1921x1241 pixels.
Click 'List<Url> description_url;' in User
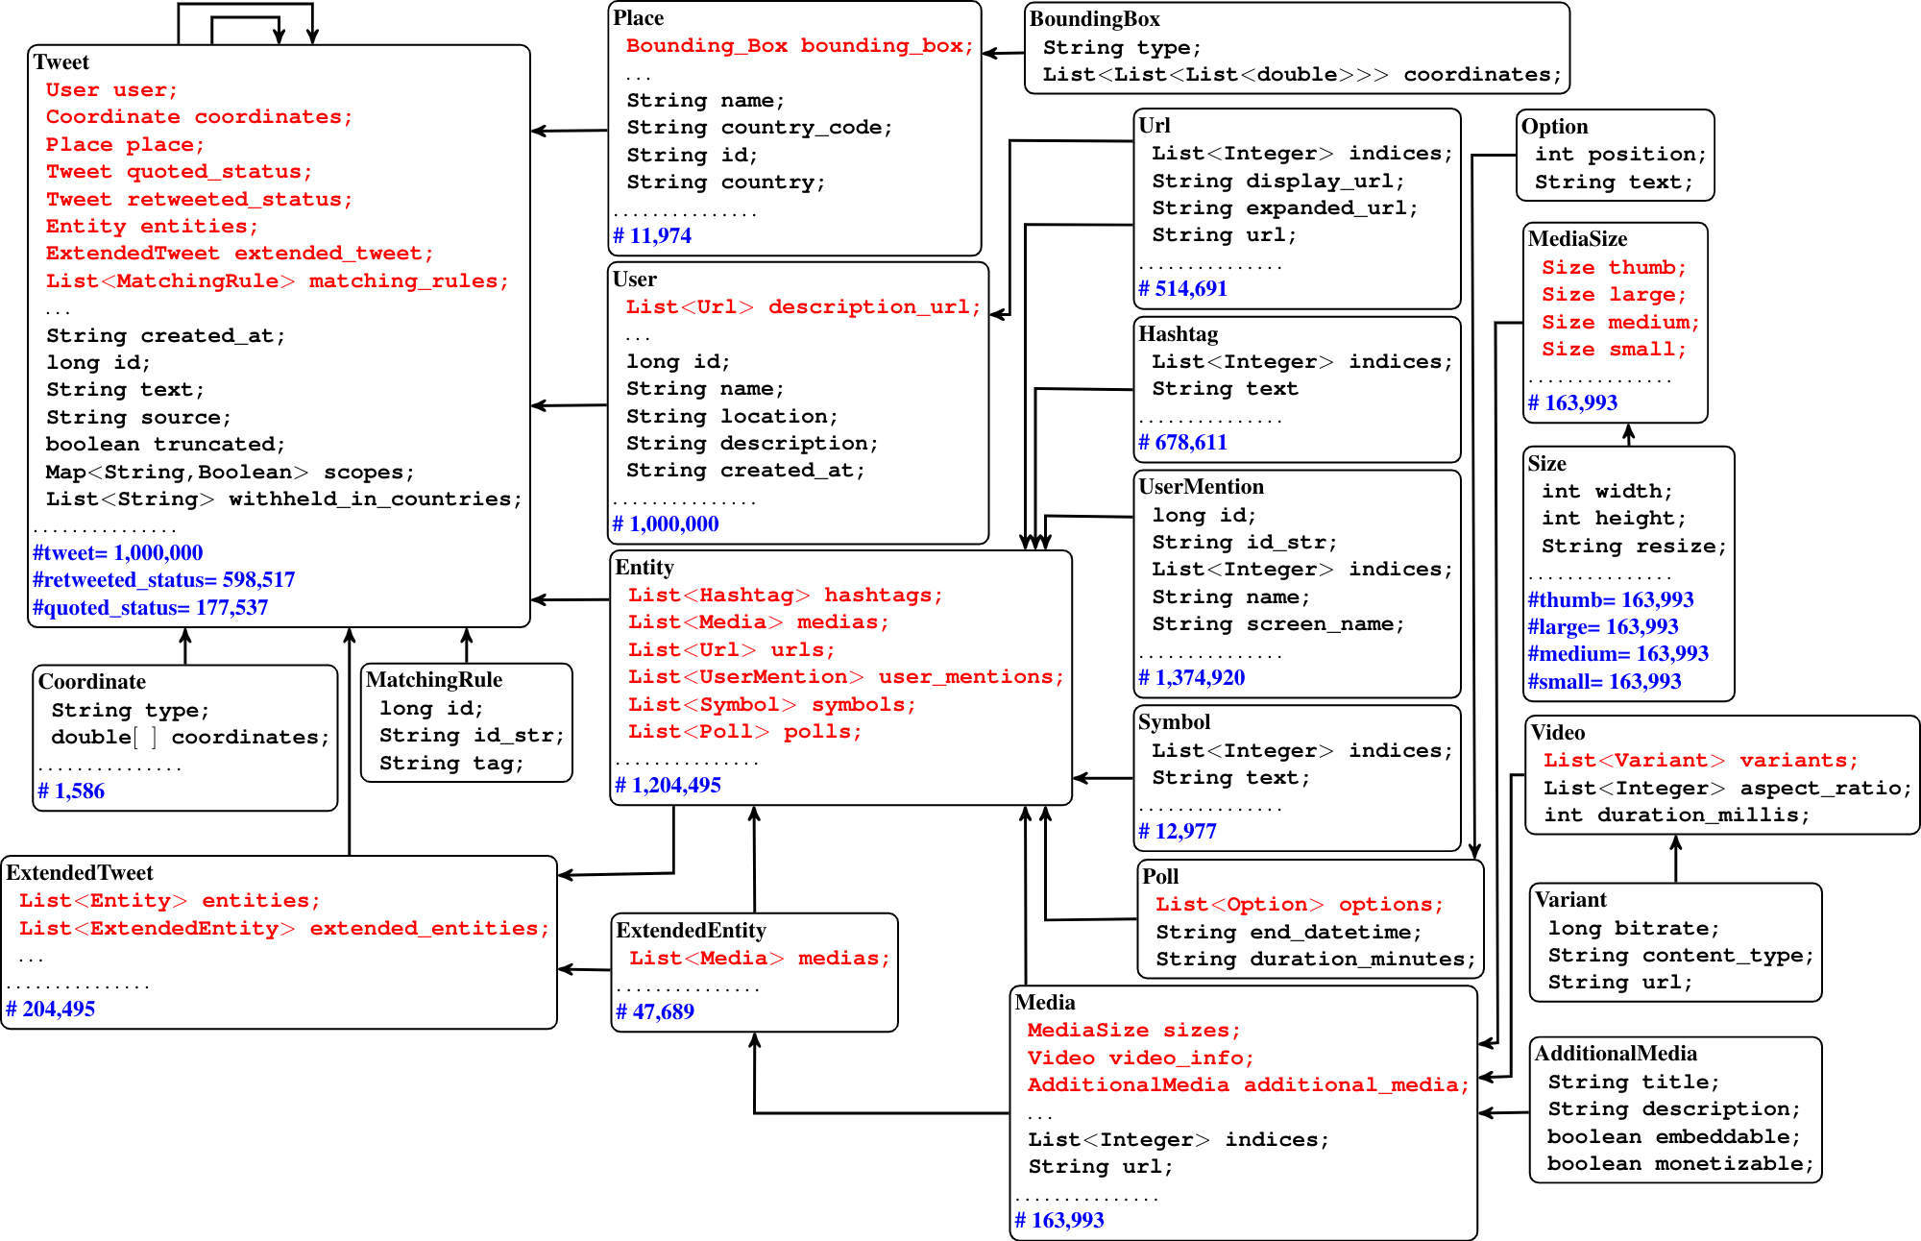(x=803, y=307)
